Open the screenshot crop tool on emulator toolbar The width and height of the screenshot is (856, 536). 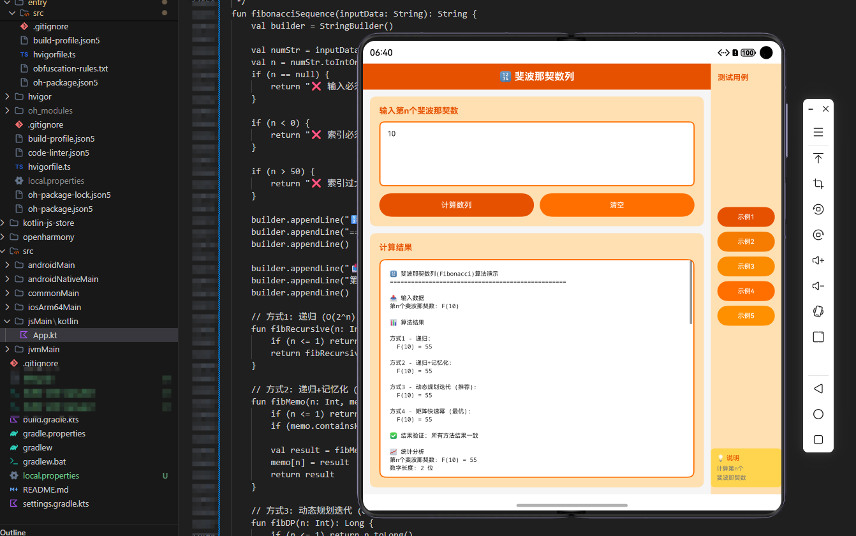pyautogui.click(x=818, y=183)
